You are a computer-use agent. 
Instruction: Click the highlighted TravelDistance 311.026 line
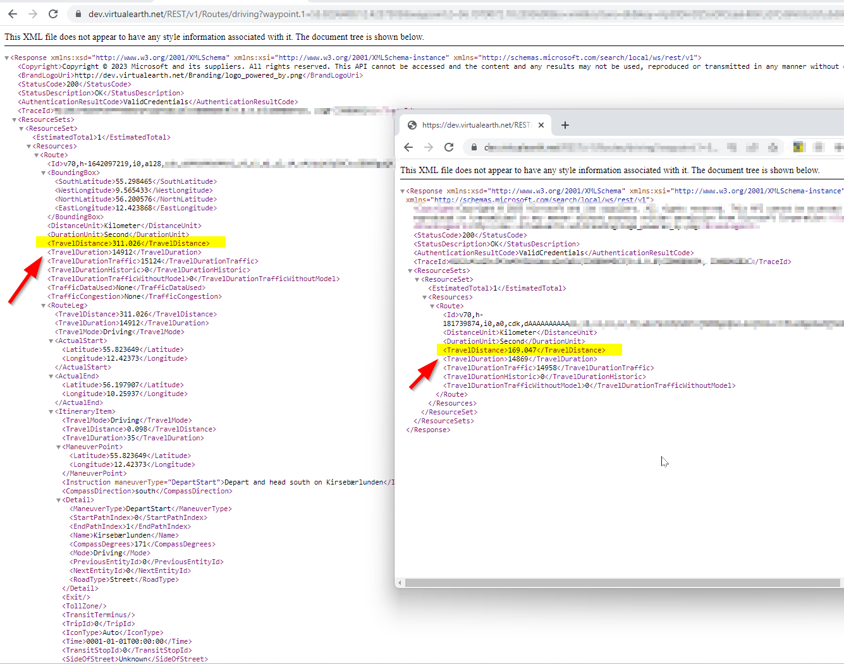129,243
